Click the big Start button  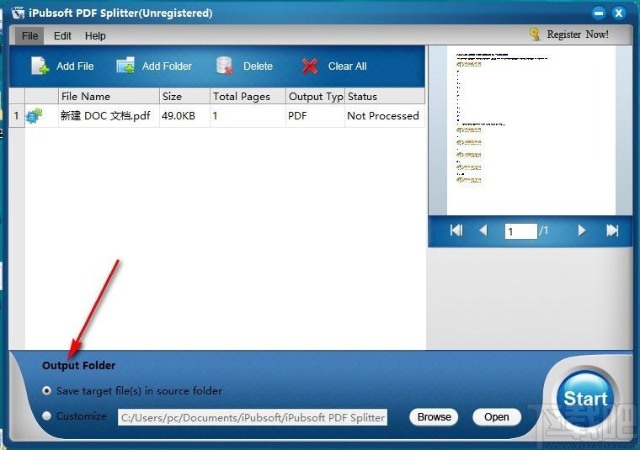tap(585, 398)
